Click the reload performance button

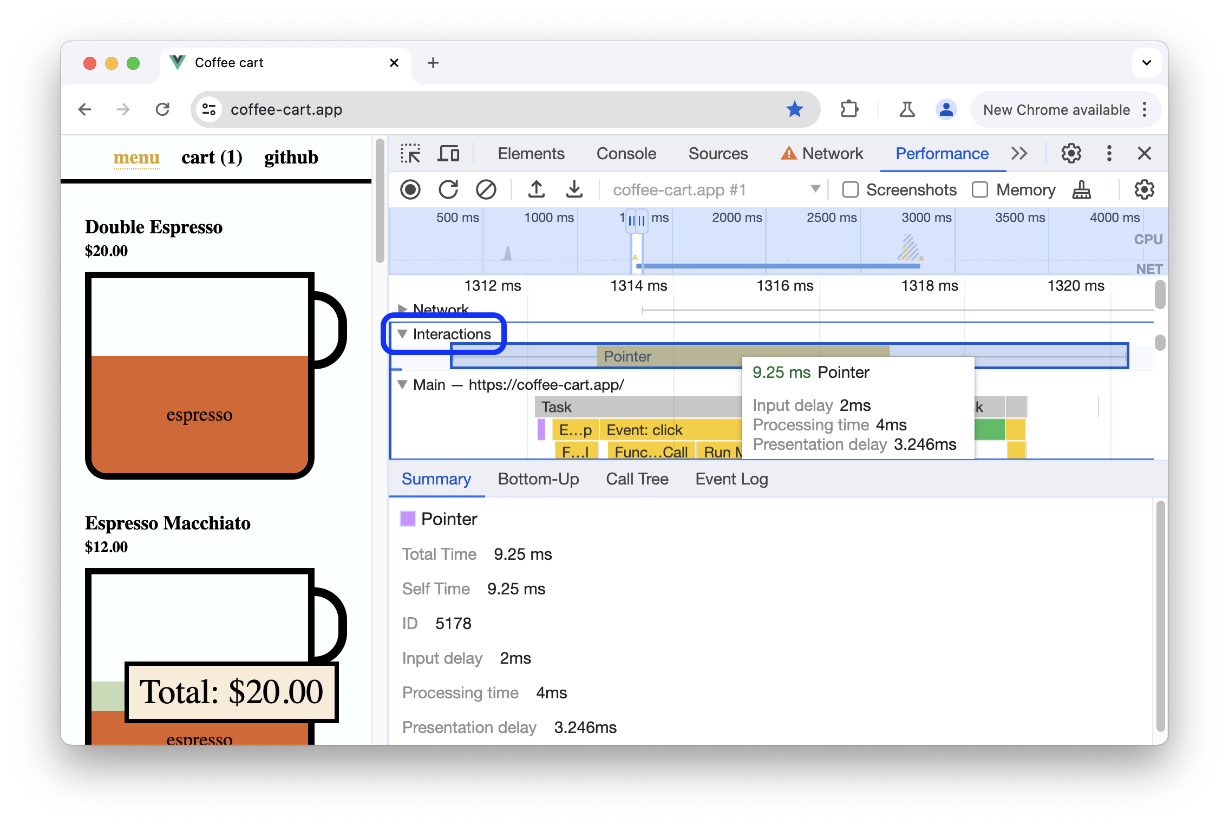449,189
